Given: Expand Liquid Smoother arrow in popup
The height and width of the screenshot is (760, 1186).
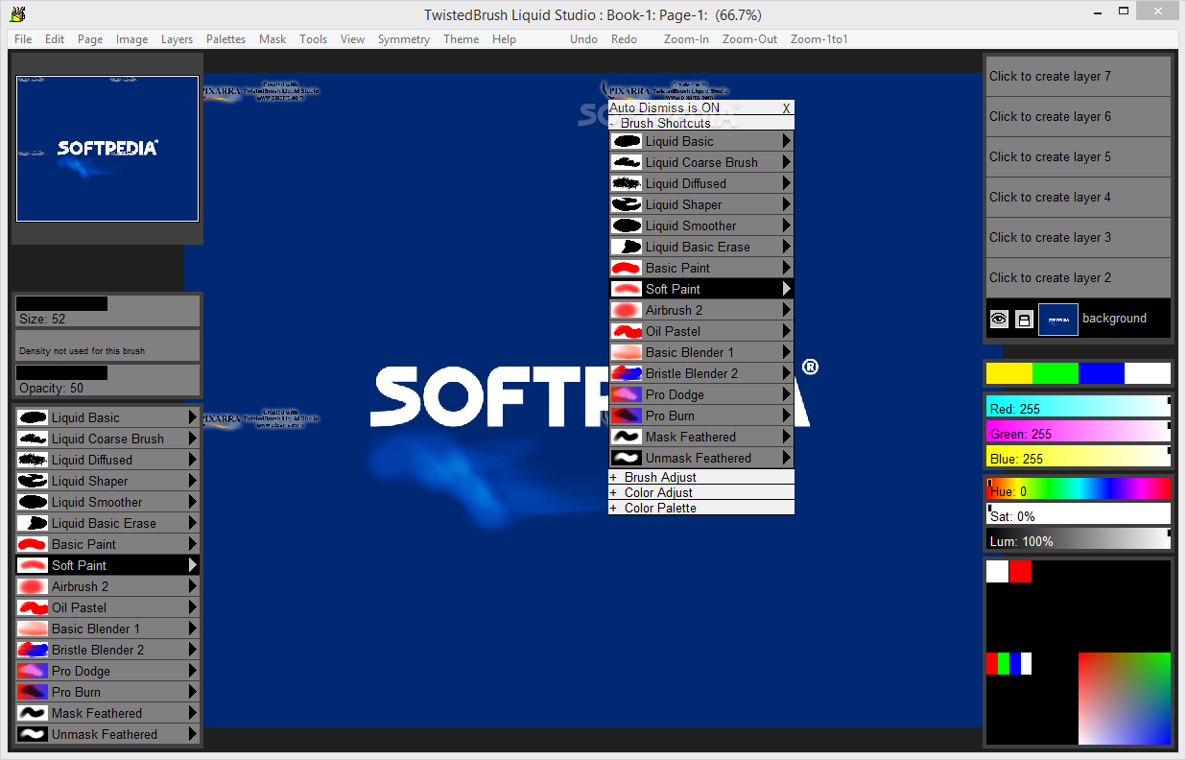Looking at the screenshot, I should (x=787, y=226).
